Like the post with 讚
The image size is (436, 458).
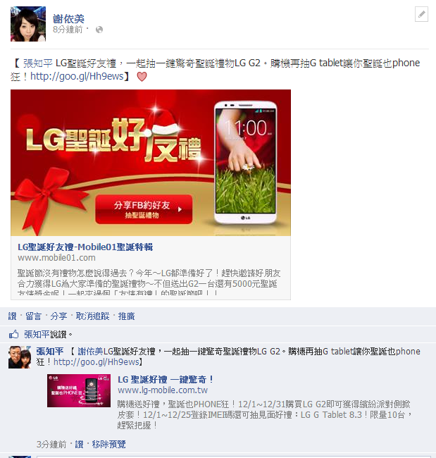coord(12,316)
